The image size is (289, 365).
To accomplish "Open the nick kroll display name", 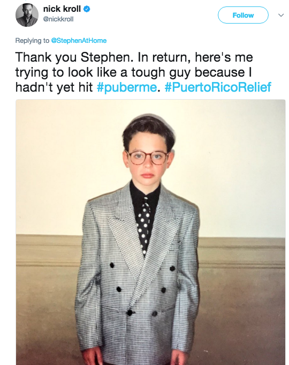I will 62,9.
